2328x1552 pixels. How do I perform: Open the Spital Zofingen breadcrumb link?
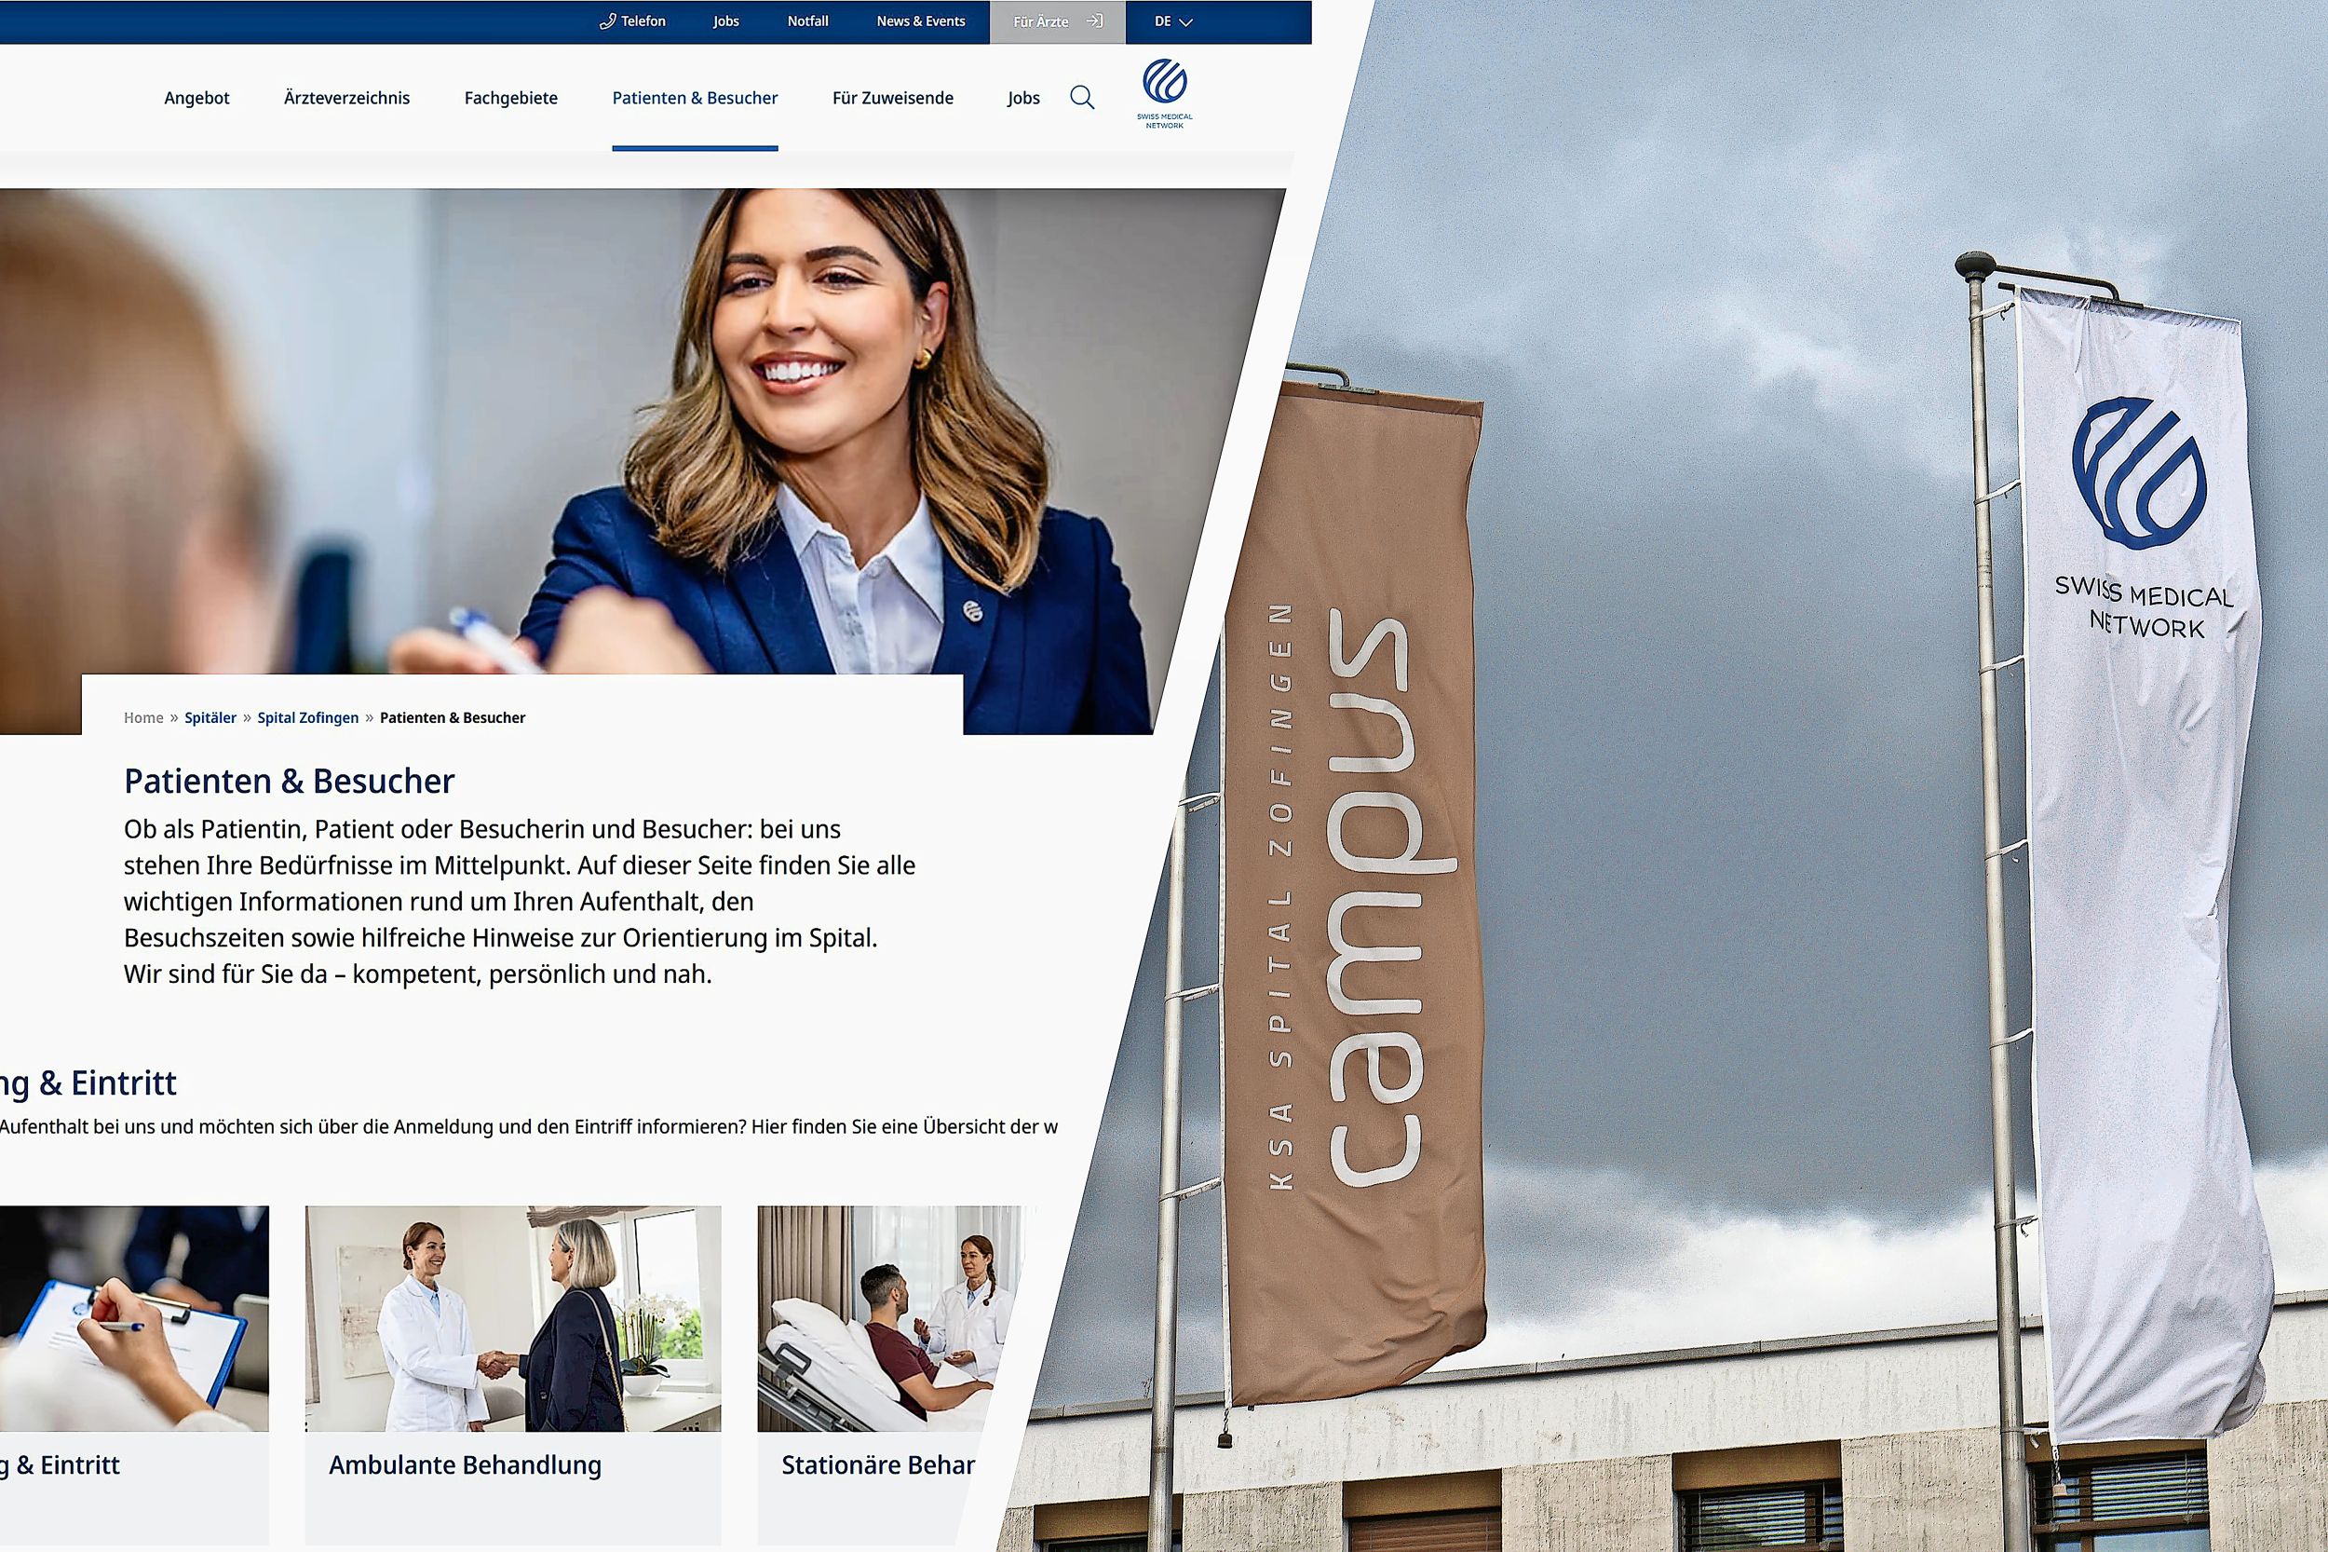click(307, 717)
